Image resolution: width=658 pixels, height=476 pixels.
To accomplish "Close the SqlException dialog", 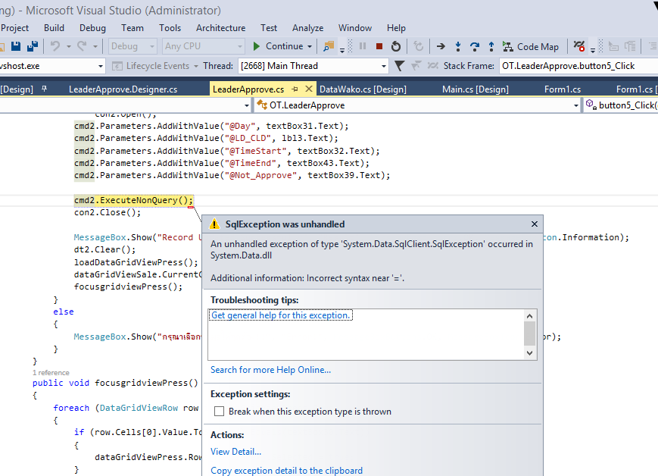I will [x=535, y=224].
